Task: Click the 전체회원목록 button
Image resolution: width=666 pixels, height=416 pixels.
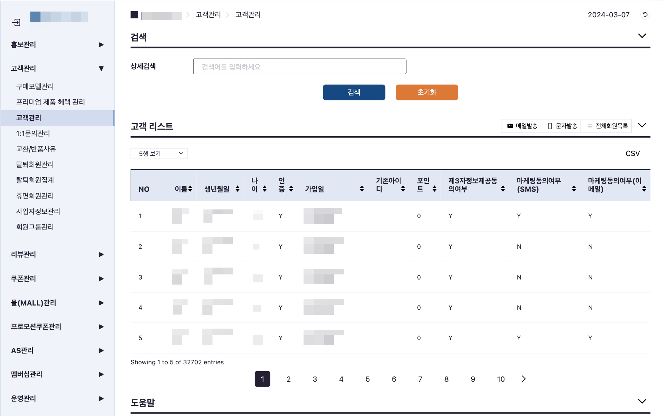Action: (607, 126)
